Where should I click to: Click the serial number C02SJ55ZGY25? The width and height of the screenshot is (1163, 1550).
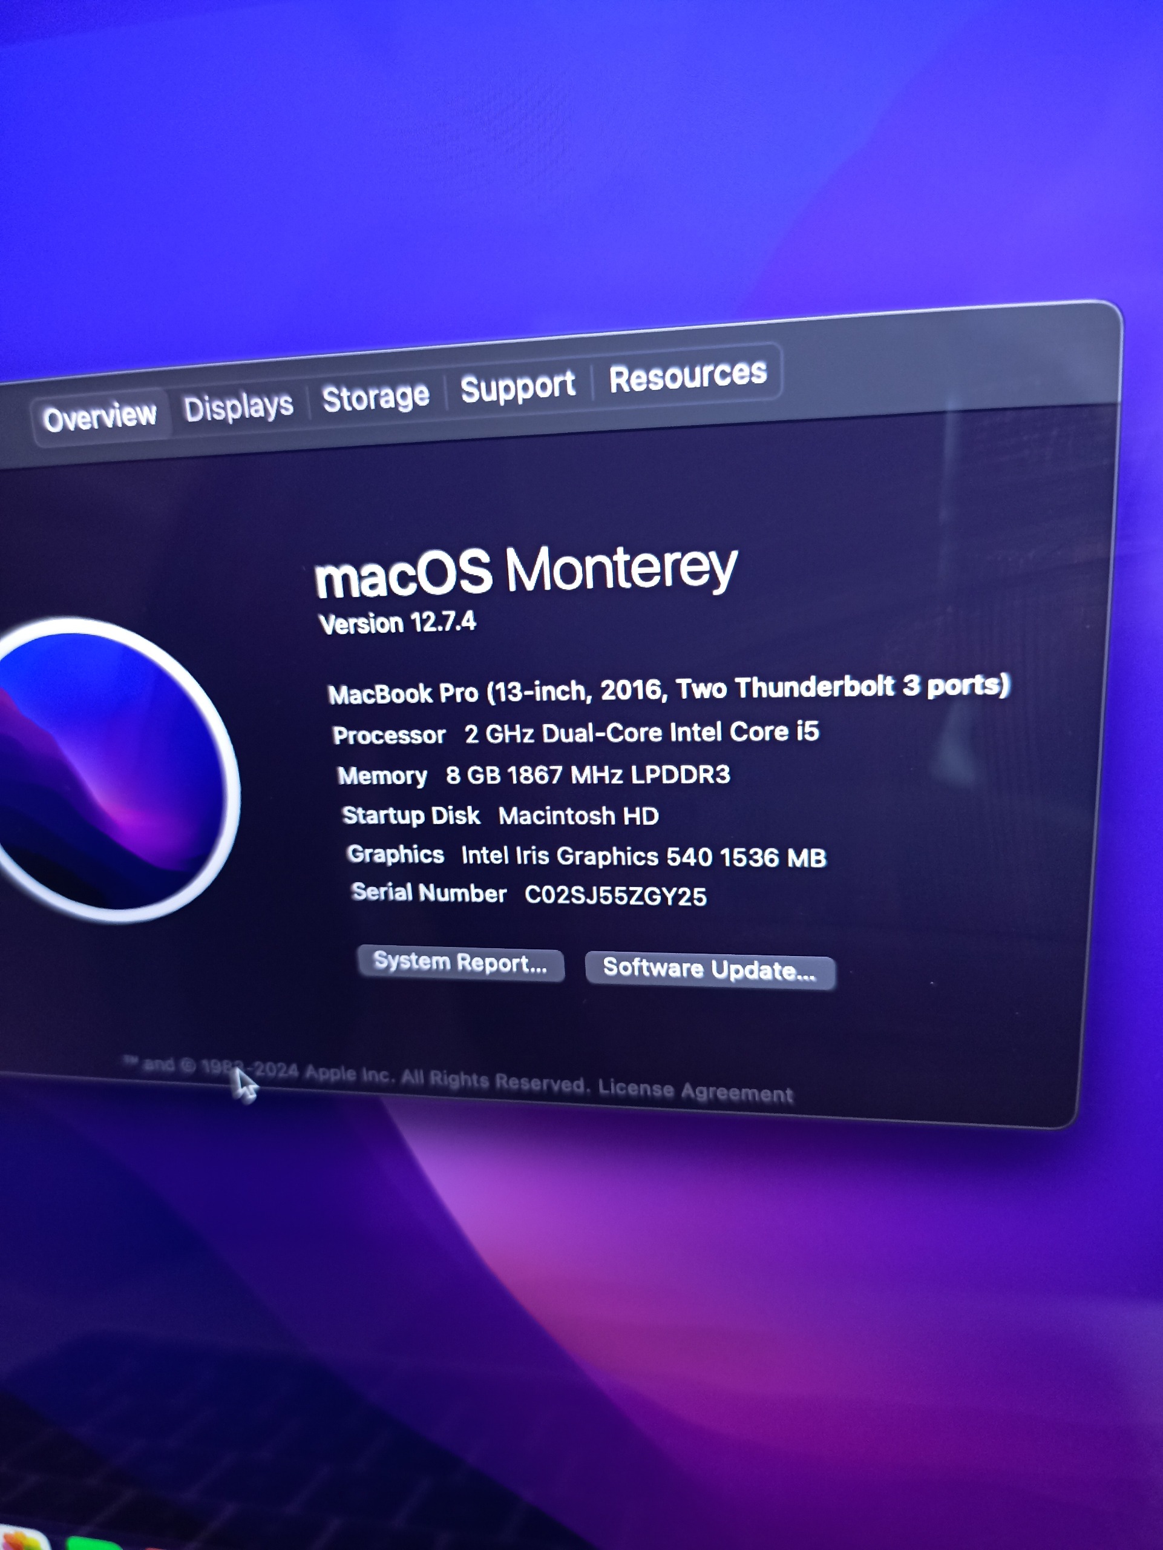(615, 895)
